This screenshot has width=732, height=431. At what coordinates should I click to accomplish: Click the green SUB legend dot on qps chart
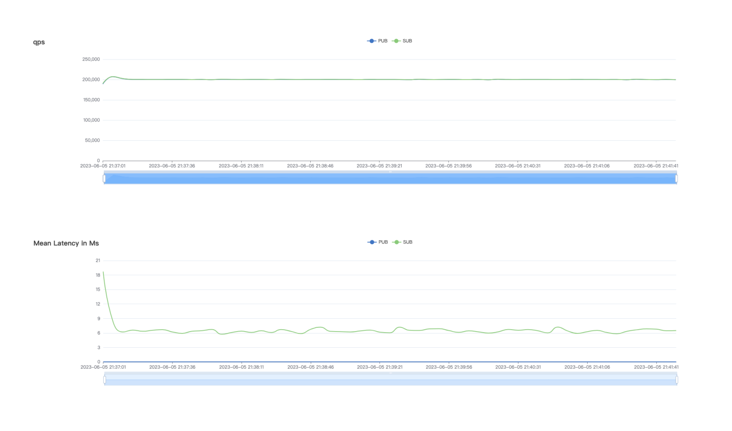coord(395,41)
